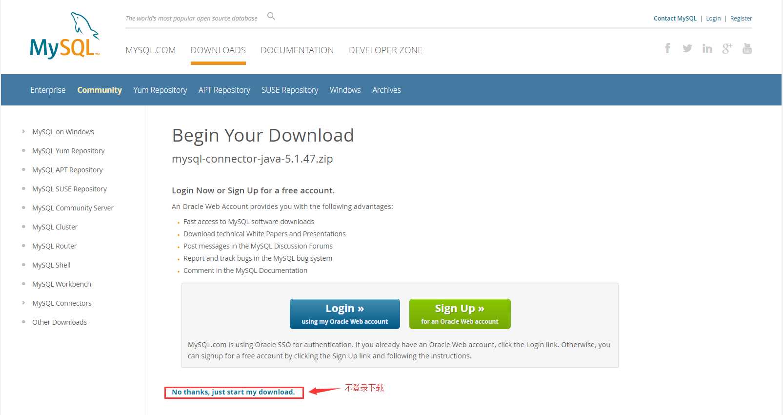Click No thanks, just start my download

233,392
